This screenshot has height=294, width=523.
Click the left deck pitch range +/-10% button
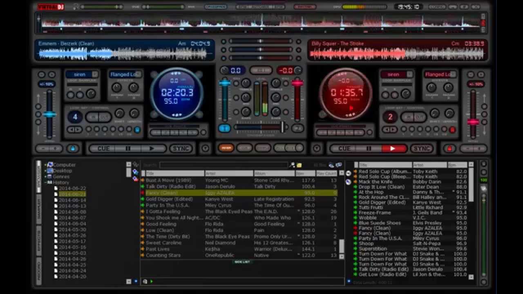point(47,84)
